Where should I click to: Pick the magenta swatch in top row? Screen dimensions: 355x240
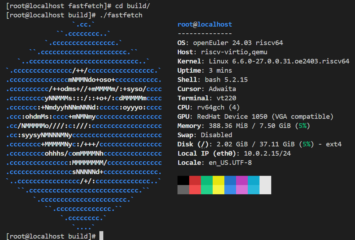tap(242, 180)
